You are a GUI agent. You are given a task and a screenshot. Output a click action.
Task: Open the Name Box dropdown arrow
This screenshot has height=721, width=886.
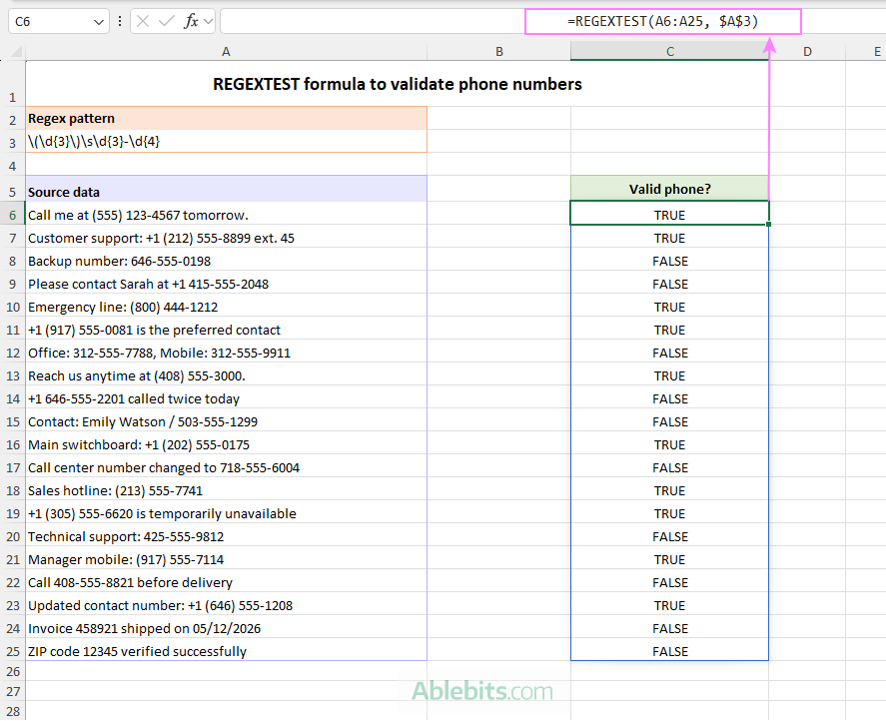(98, 22)
